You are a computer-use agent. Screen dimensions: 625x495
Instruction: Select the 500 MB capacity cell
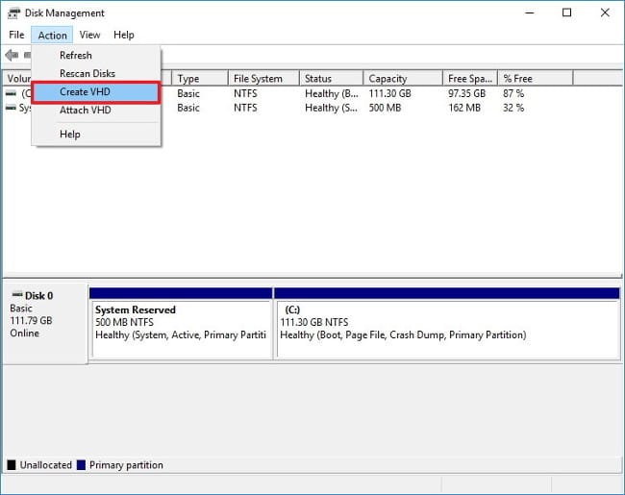point(385,108)
